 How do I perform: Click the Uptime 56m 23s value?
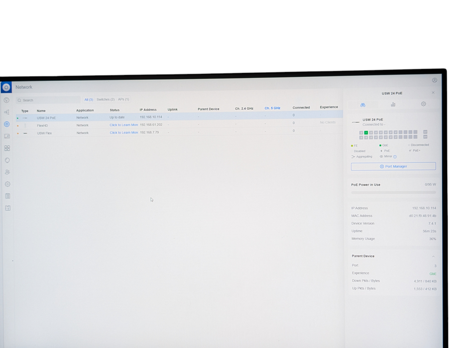(x=429, y=231)
